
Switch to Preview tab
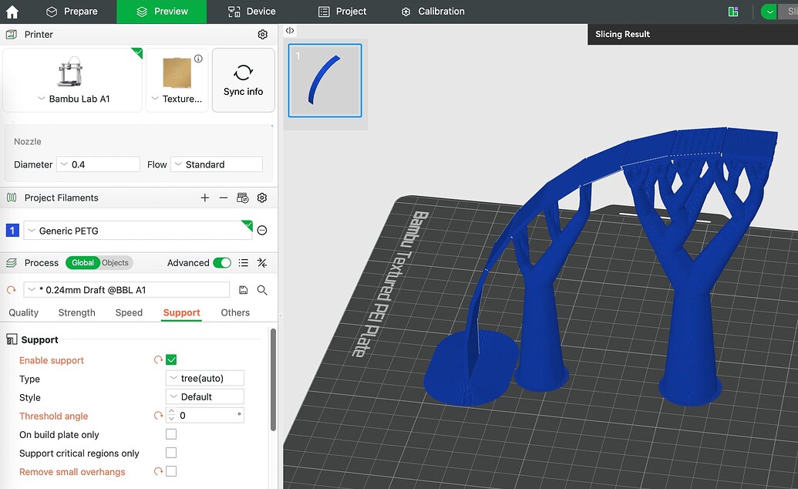pos(162,12)
